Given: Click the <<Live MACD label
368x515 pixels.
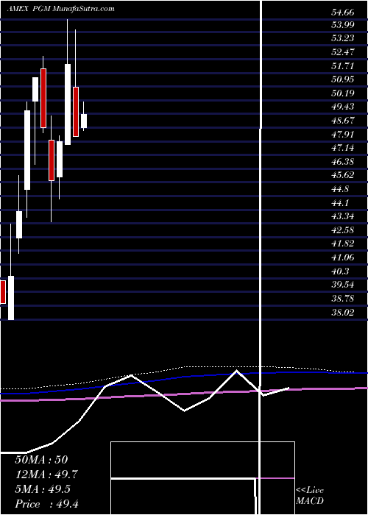Looking at the screenshot, I should click(310, 496).
